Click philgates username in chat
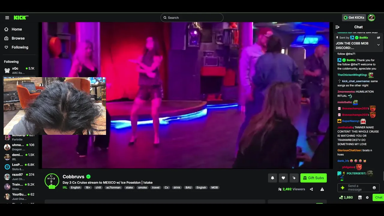Viewport: 384px width, 216px height. [x=348, y=167]
